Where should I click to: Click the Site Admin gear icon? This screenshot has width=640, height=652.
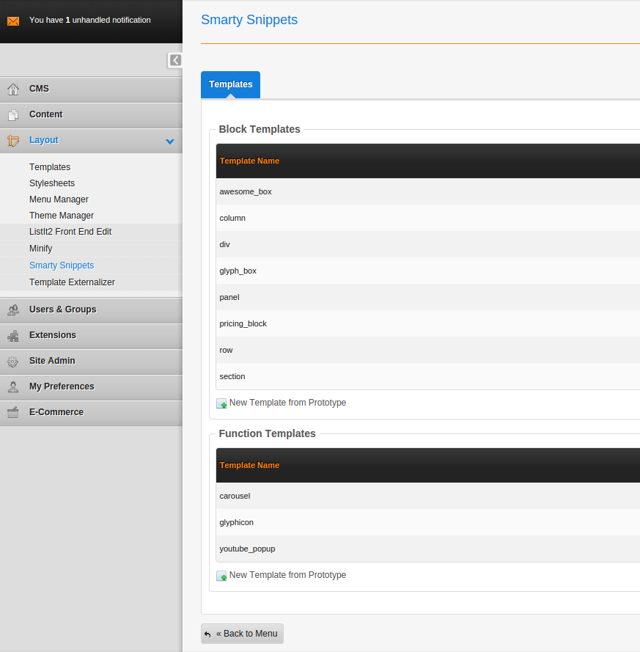[13, 362]
